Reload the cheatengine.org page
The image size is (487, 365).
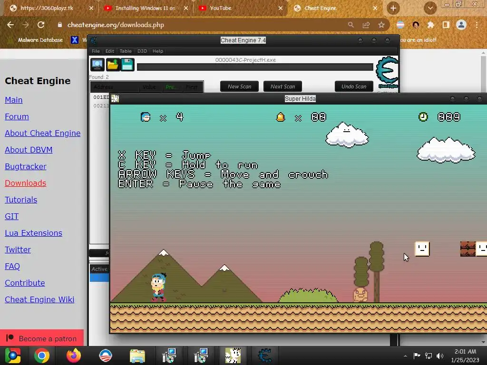coord(41,25)
